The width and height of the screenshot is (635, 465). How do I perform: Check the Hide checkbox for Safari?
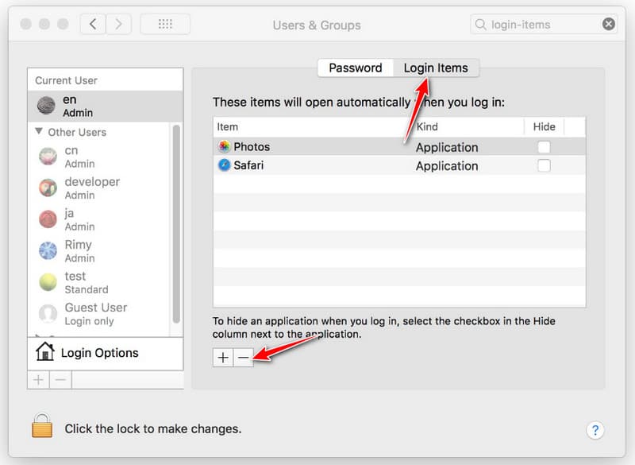click(545, 165)
